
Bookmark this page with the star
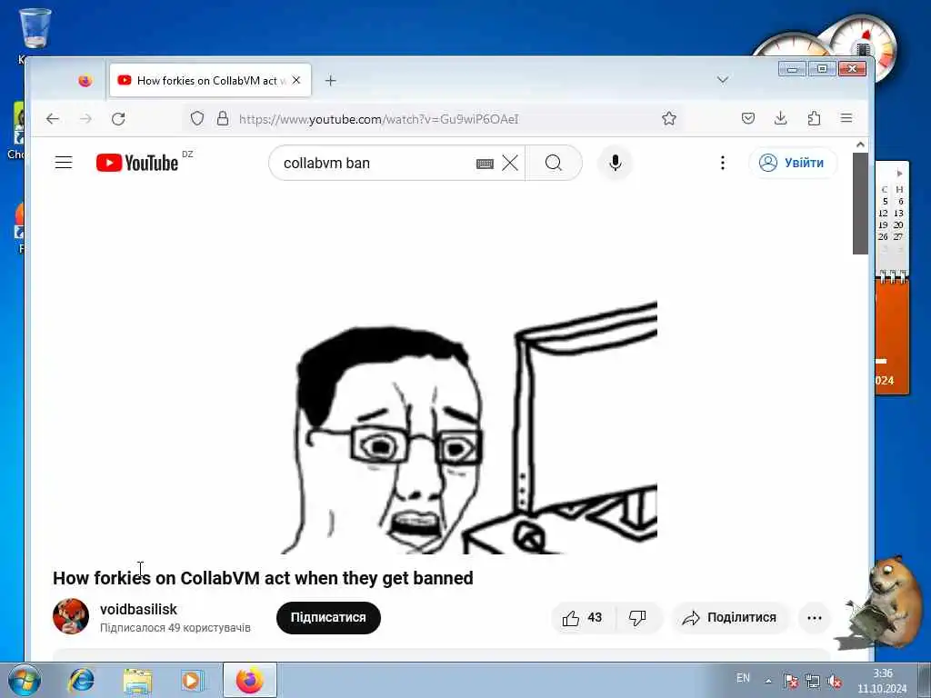(669, 119)
